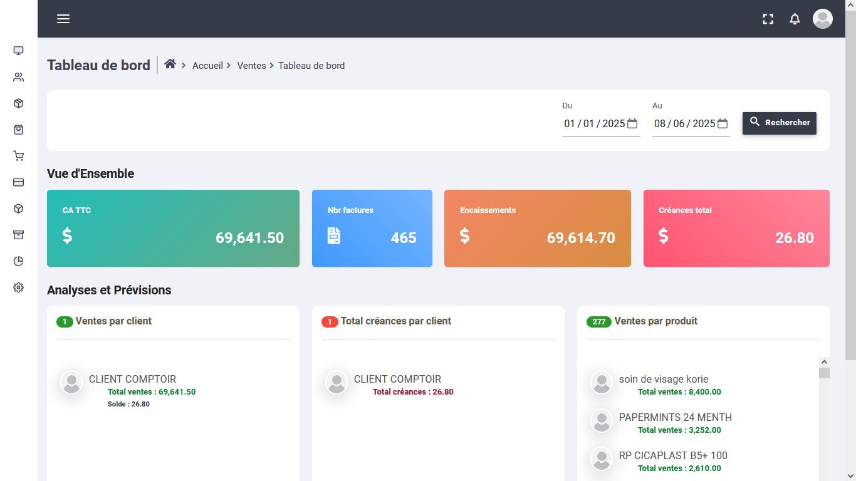Go to Accueil breadcrumb link
Viewport: 856px width, 481px height.
(207, 66)
